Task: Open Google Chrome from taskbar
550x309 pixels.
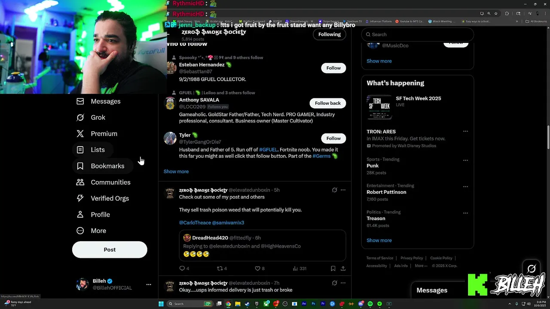Action: pos(228,304)
